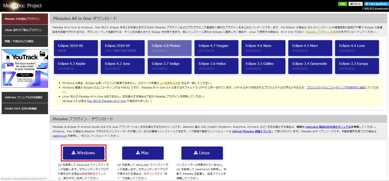389x181 pixels.
Task: Select Eclipse 4.3 Kepler tile
Action: [x=76, y=66]
